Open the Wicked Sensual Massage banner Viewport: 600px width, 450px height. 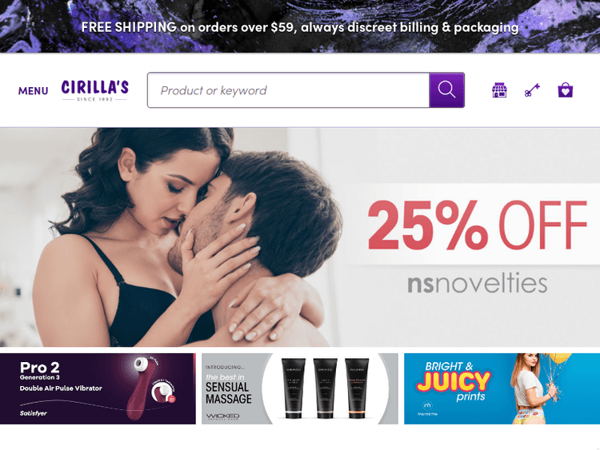click(300, 388)
